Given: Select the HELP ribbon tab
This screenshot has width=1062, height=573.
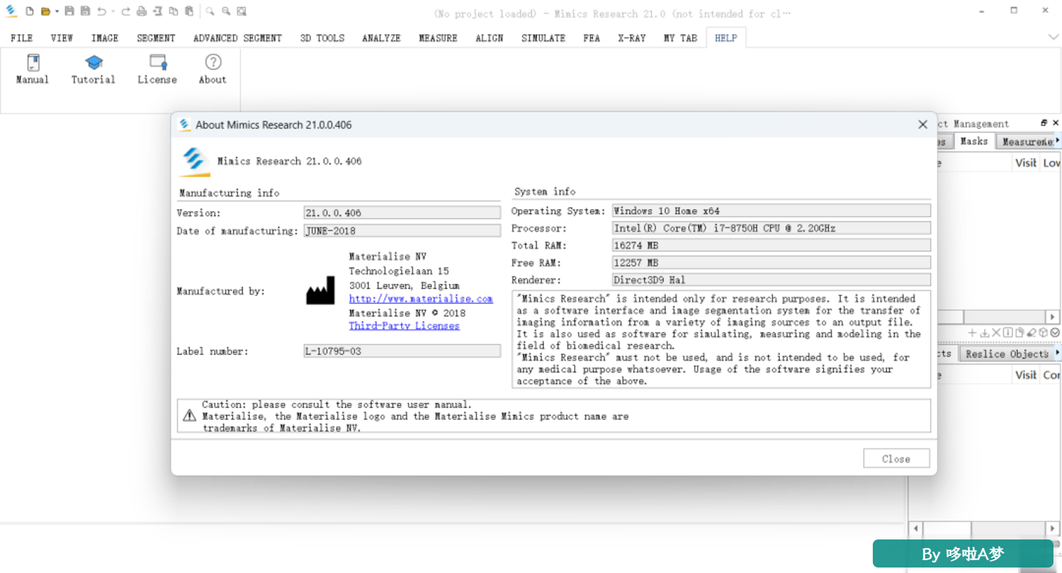Looking at the screenshot, I should (726, 38).
